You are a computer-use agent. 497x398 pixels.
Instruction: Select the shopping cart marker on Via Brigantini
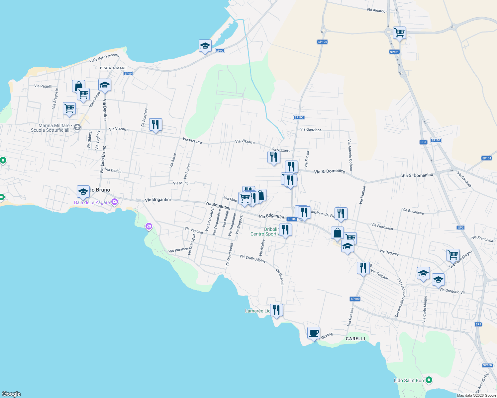pyautogui.click(x=245, y=198)
